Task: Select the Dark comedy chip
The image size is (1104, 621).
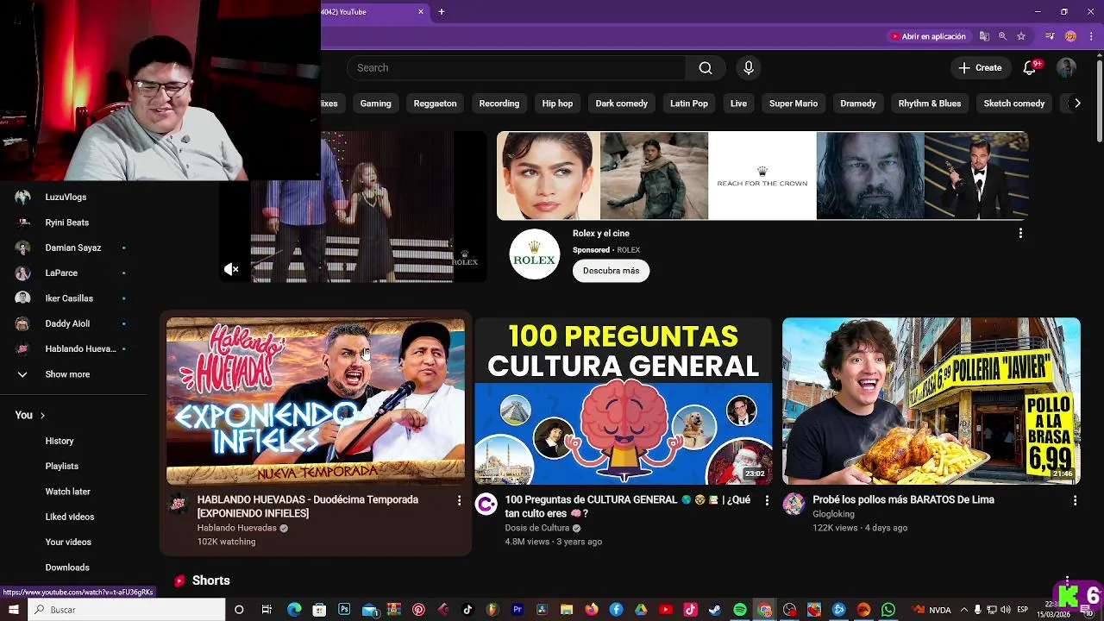Action: click(621, 103)
